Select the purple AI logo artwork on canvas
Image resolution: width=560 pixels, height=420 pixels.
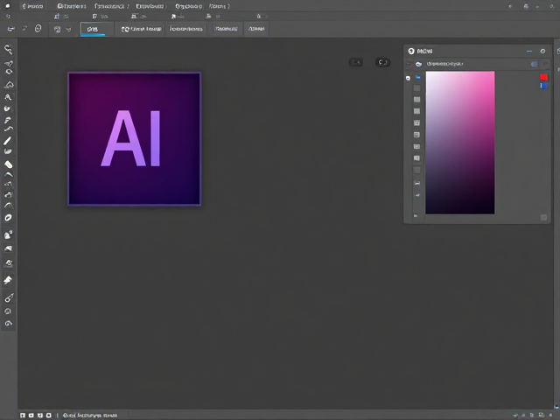(134, 139)
